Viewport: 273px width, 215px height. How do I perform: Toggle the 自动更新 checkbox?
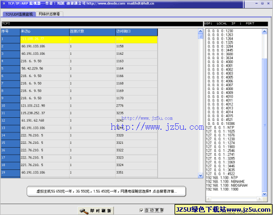coord(141,210)
